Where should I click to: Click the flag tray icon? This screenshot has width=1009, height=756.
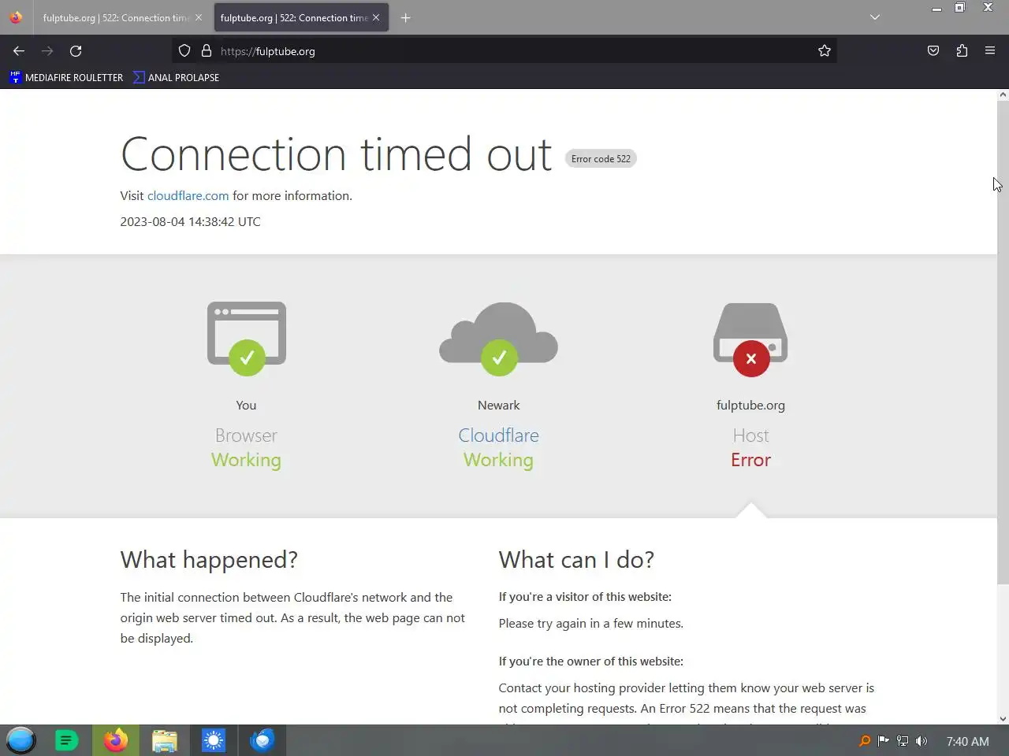point(884,741)
